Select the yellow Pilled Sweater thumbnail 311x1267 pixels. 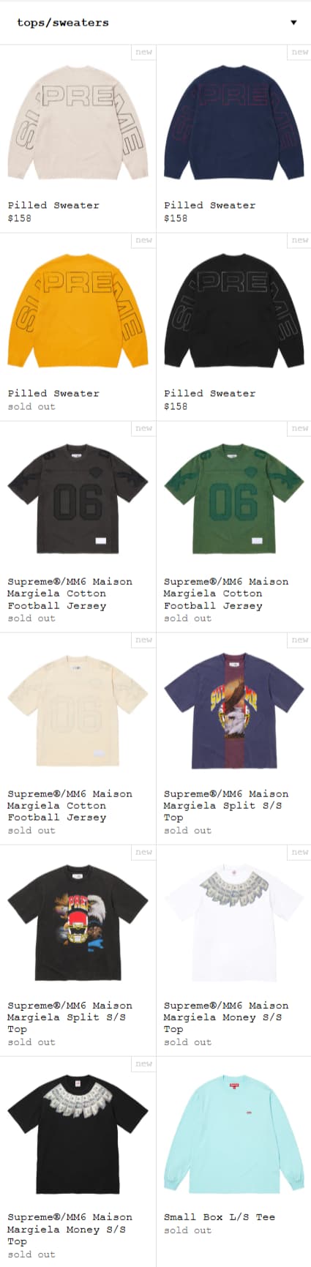(x=78, y=310)
